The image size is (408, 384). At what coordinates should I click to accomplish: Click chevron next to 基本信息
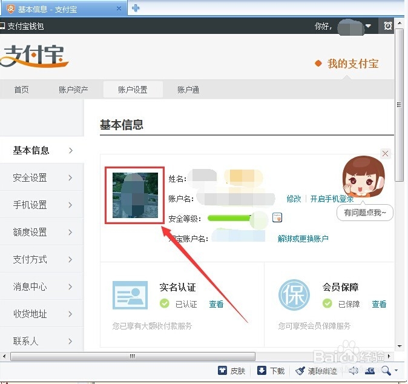(x=70, y=150)
